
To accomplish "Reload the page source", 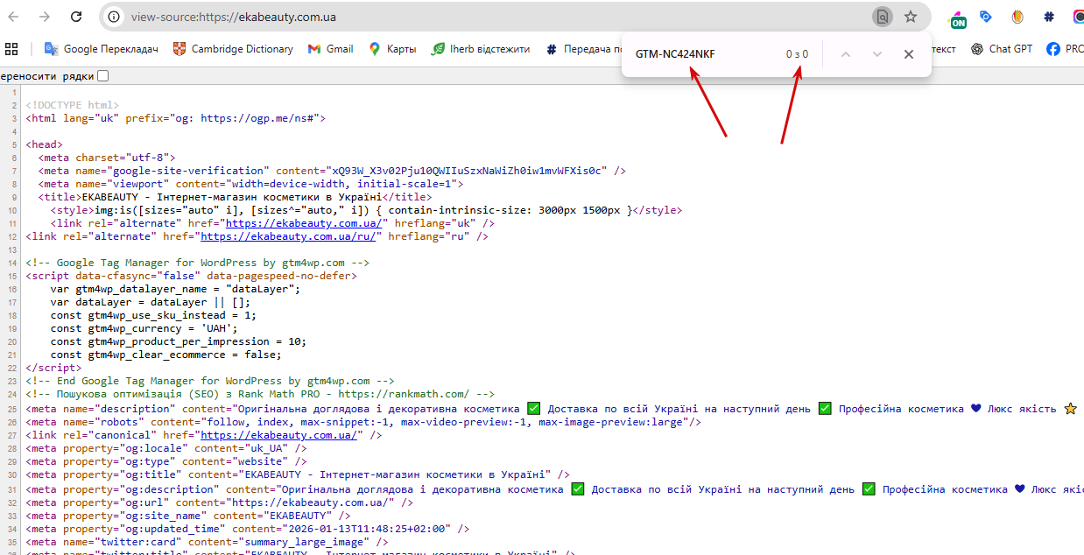I will [x=76, y=17].
